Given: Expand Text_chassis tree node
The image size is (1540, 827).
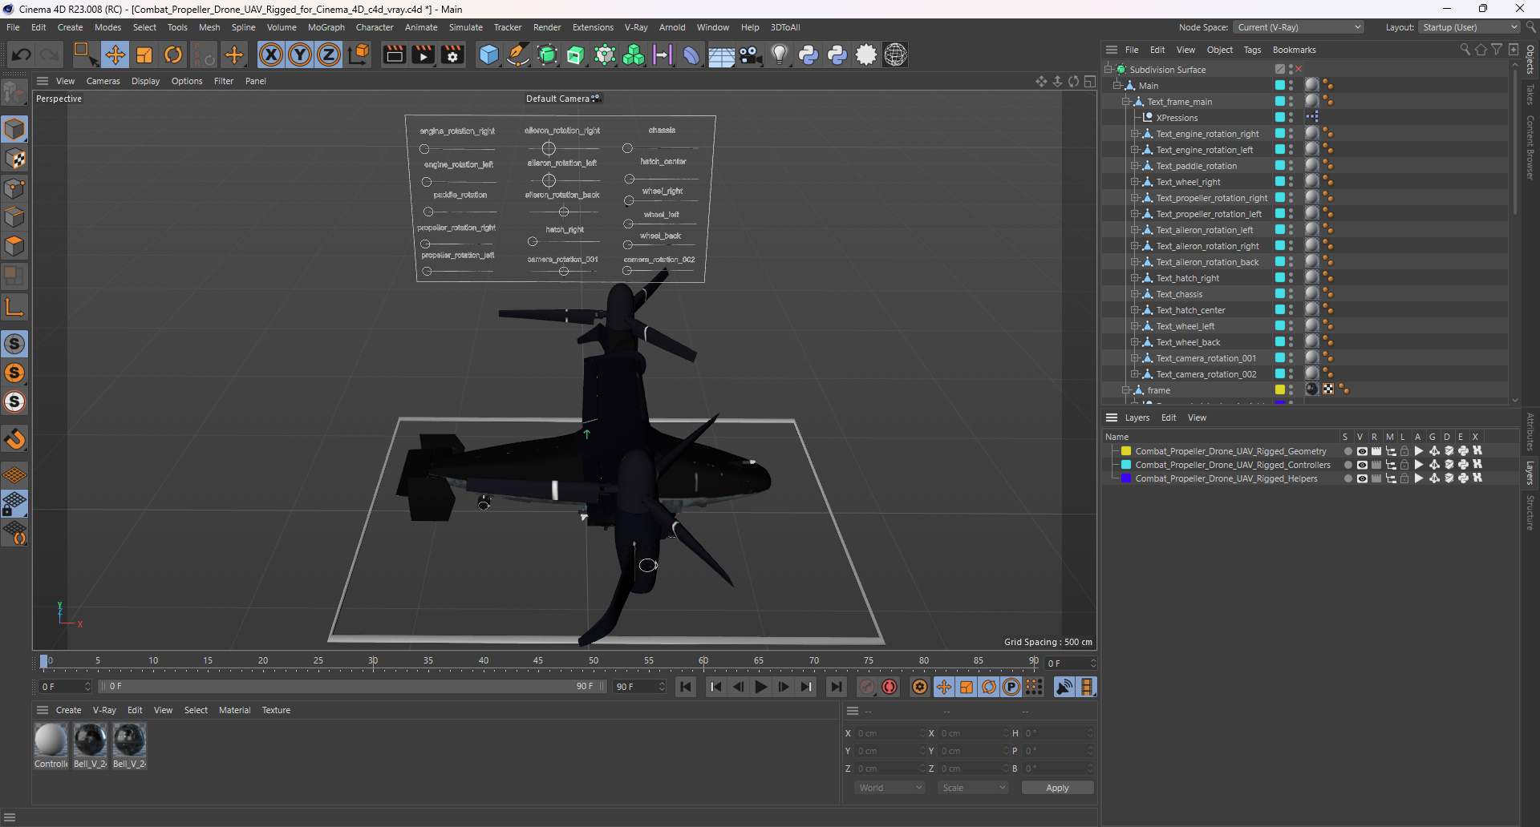Looking at the screenshot, I should click(1134, 294).
